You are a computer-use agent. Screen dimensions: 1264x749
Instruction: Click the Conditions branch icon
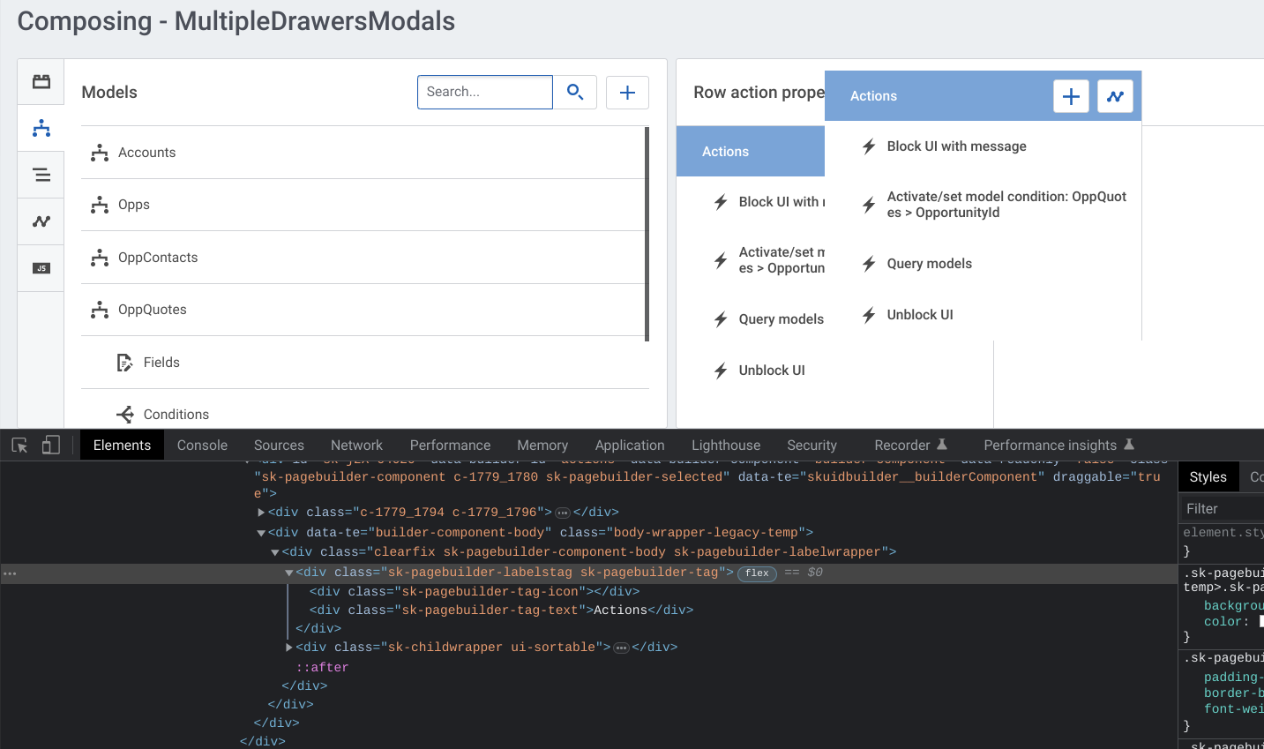125,415
